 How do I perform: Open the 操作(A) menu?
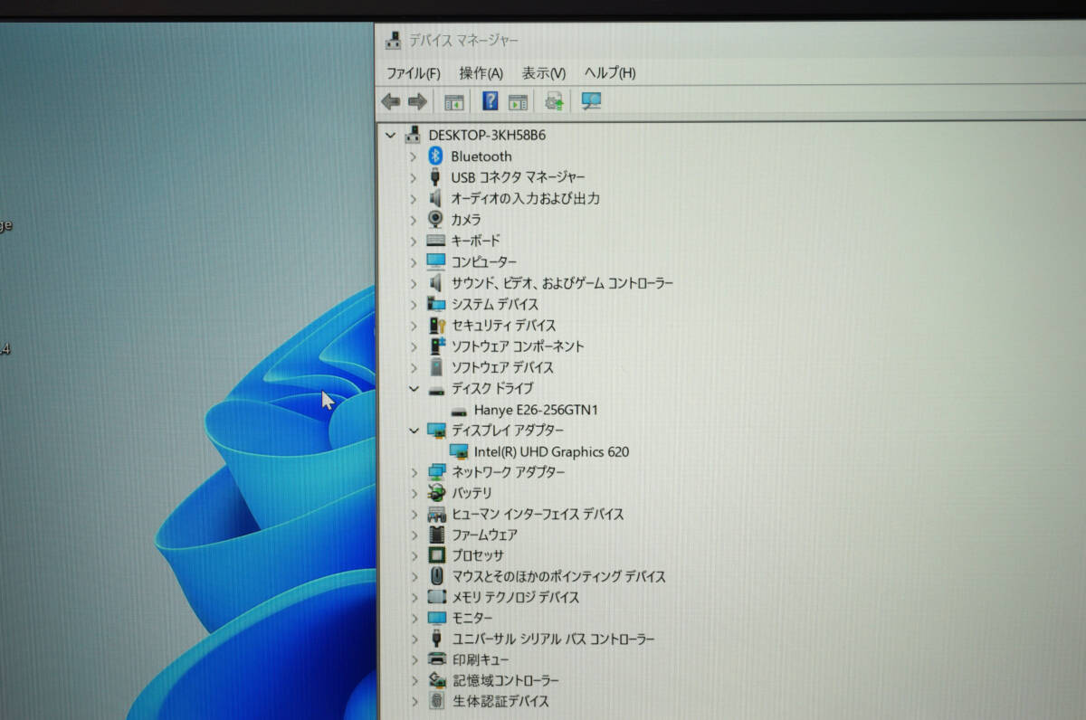click(x=481, y=73)
